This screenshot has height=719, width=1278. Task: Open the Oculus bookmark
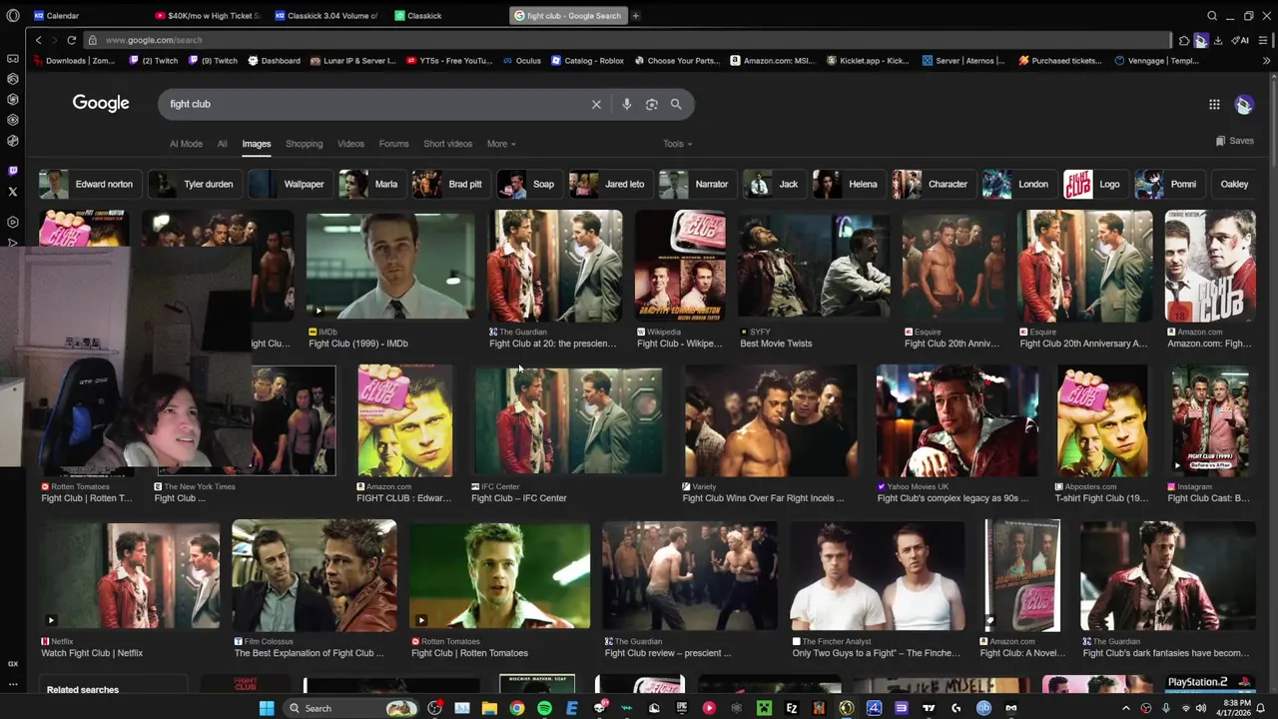click(521, 61)
